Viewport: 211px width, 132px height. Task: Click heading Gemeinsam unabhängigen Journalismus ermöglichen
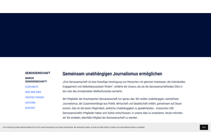[112, 74]
